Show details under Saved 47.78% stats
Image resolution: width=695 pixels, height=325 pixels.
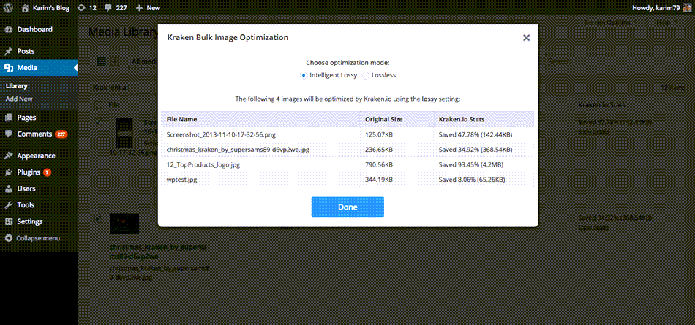point(593,131)
